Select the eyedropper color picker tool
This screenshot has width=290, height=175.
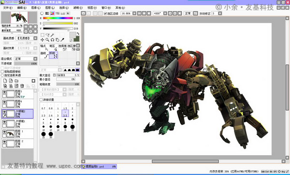(62, 40)
